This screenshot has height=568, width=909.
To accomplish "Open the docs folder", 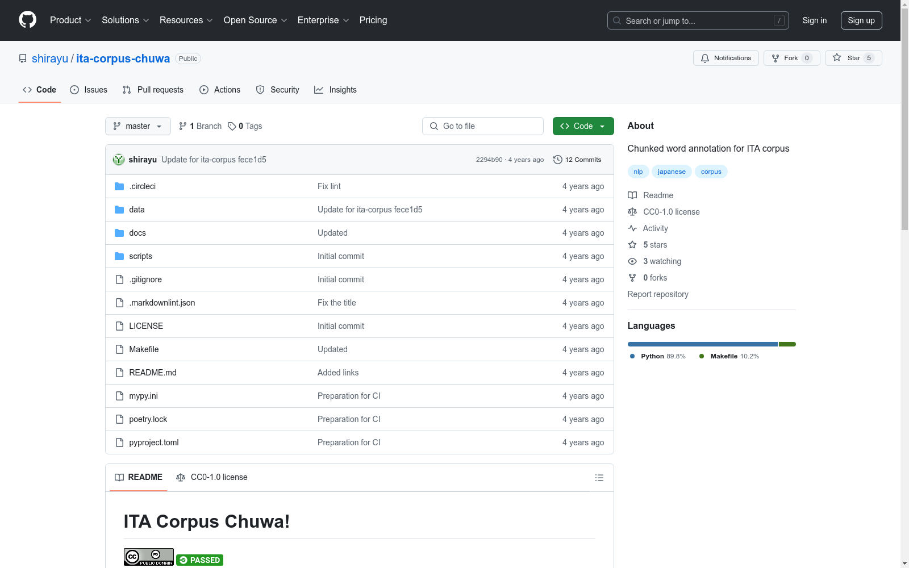I will coord(137,233).
